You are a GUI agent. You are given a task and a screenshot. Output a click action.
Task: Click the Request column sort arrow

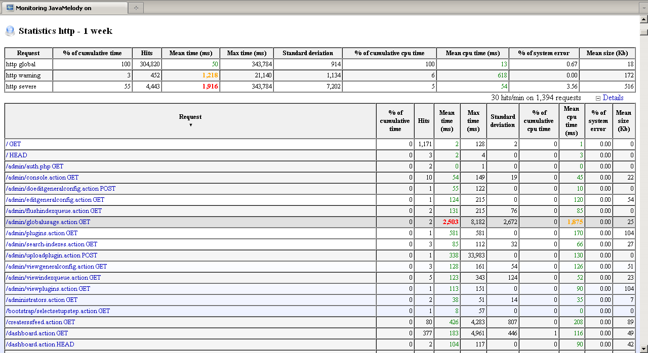190,125
